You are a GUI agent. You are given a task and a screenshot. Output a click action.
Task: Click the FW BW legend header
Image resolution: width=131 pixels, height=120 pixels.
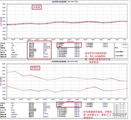click(x=124, y=44)
